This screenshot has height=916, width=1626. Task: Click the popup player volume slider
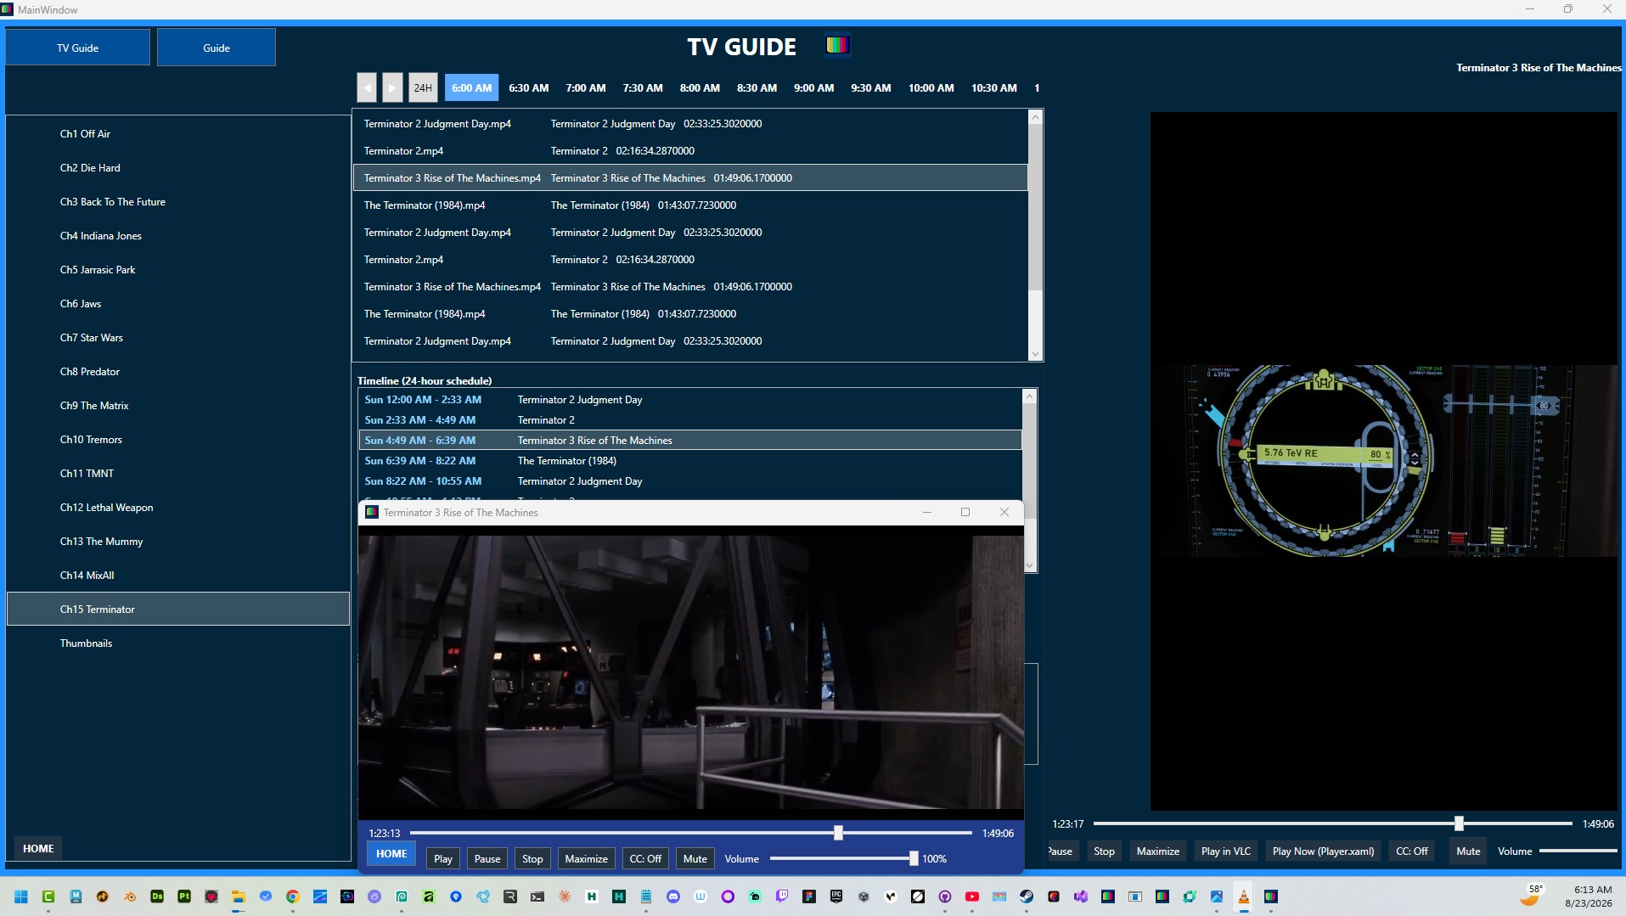click(844, 858)
